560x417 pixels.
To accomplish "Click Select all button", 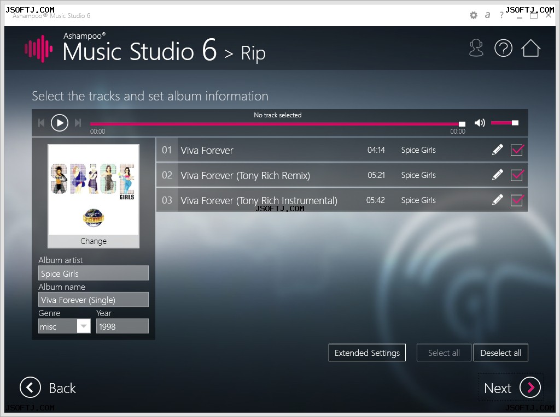I will pyautogui.click(x=444, y=353).
